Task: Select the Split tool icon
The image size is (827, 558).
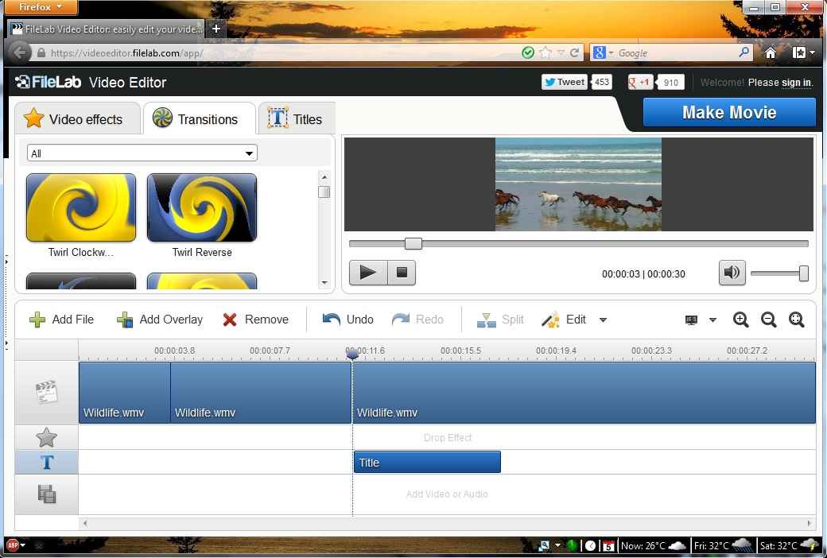Action: (487, 320)
